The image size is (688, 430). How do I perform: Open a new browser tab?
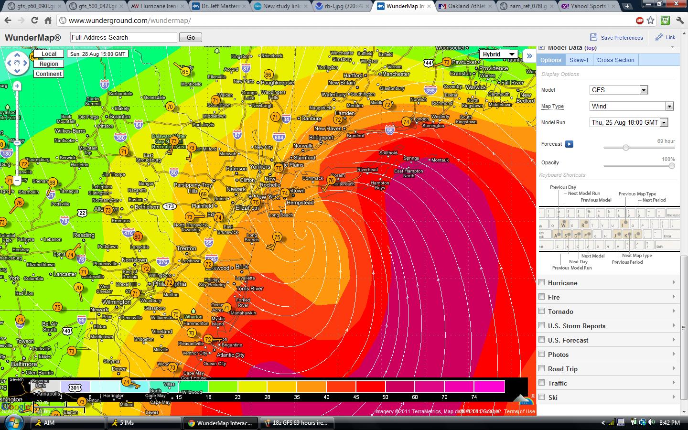coord(627,6)
